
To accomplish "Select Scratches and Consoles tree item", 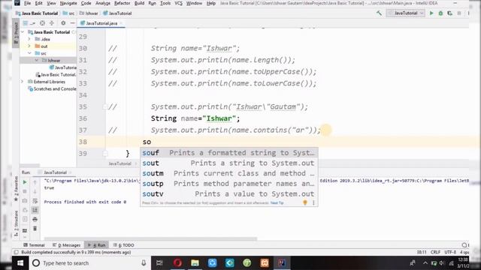I will coord(52,88).
